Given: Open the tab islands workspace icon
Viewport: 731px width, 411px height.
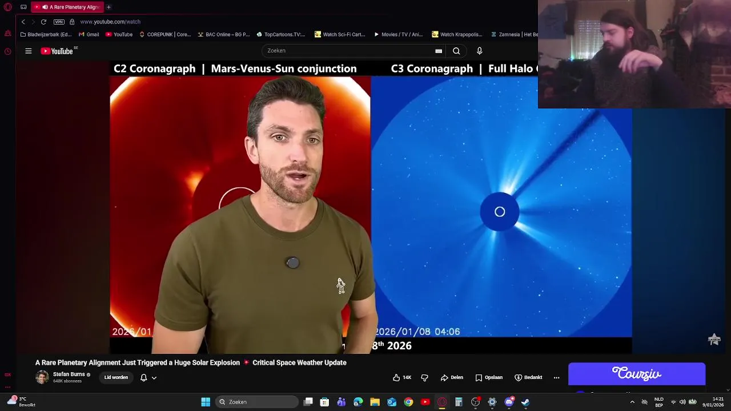Looking at the screenshot, I should click(23, 7).
